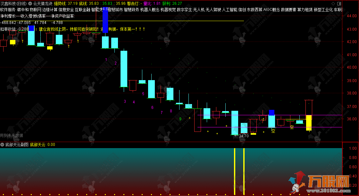Open the 云天猎龙诀 indicator dropdown arrow

(x=30, y=4)
